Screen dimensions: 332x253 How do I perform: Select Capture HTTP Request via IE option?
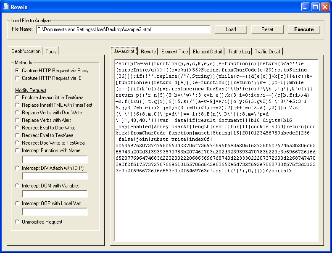coord(17,78)
